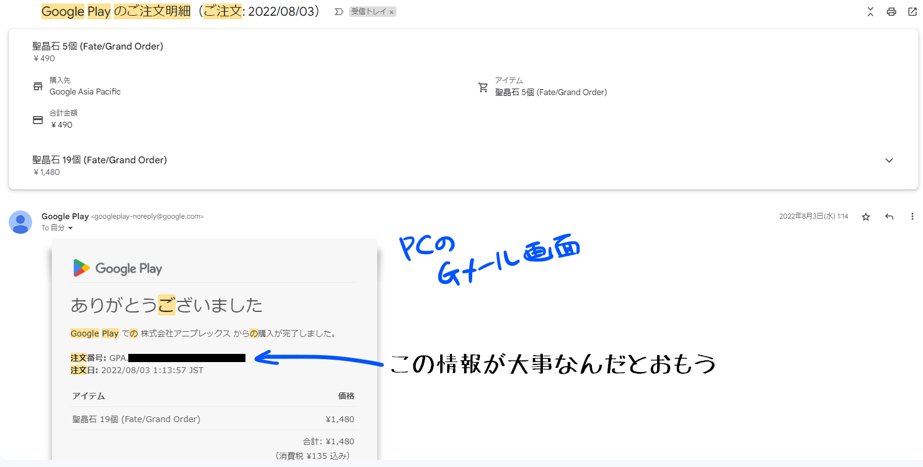Click the collapse-all arrows icon in the header

click(871, 12)
